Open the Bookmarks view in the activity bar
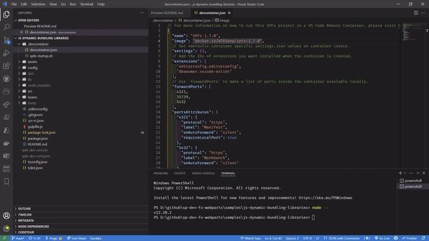429x241 pixels. pyautogui.click(x=6, y=181)
